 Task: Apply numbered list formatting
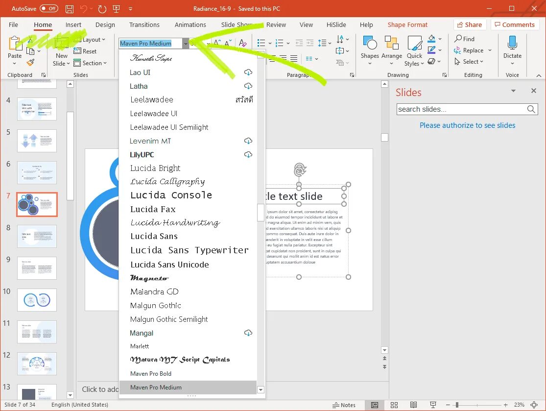pos(279,43)
